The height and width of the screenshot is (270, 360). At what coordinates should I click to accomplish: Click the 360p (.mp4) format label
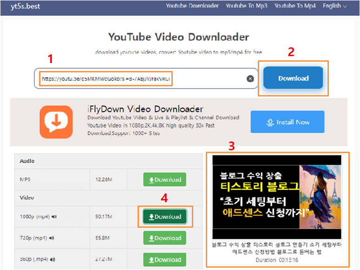tap(34, 259)
